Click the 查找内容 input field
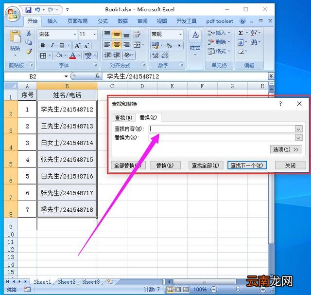 (222, 129)
